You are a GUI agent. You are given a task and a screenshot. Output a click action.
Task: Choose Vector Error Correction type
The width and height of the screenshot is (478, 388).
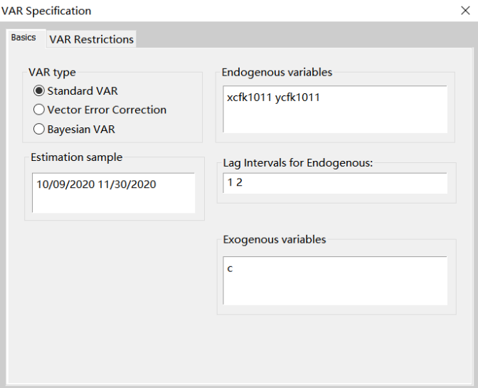39,110
